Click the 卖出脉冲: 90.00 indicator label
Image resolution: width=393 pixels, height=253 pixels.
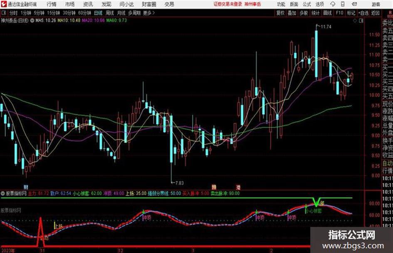[x=225, y=193]
